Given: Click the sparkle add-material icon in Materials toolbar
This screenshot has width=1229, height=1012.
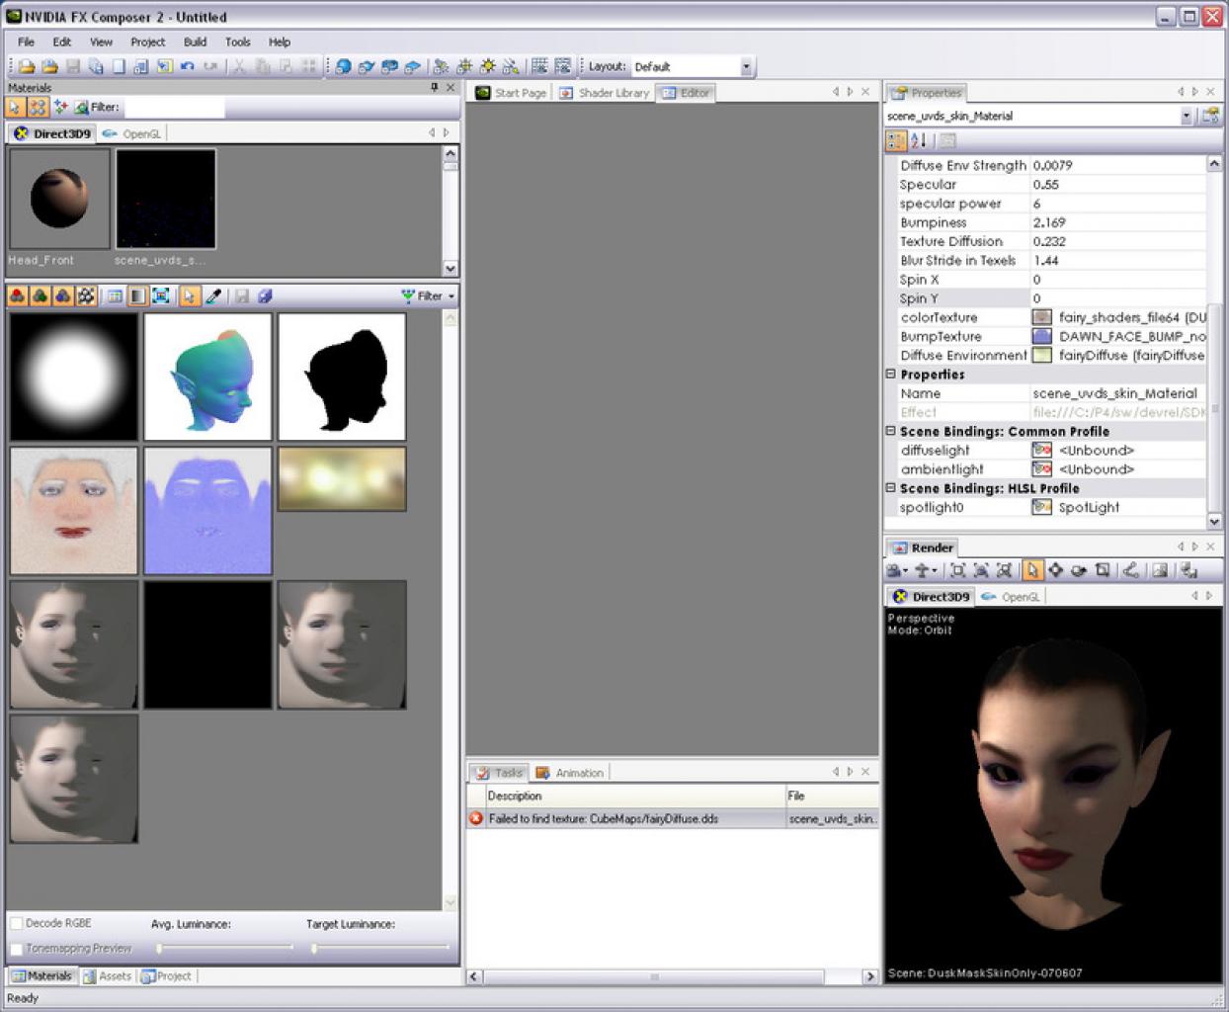Looking at the screenshot, I should (60, 107).
